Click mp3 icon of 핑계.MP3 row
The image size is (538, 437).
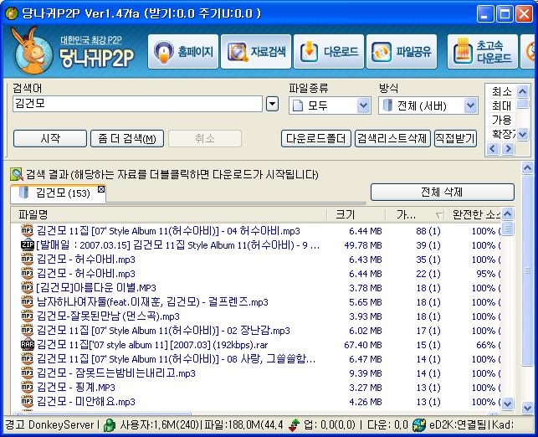click(27, 388)
